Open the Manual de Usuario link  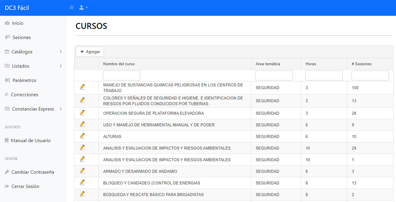pos(30,141)
